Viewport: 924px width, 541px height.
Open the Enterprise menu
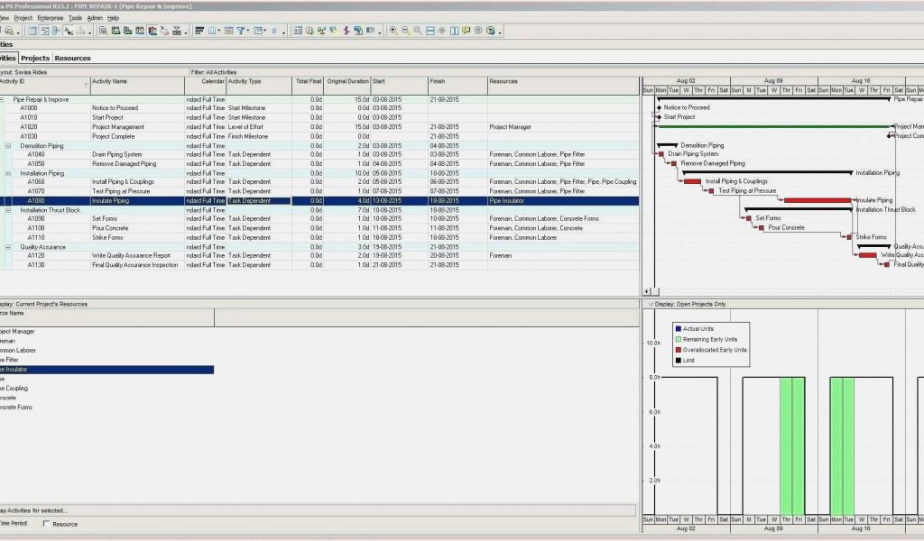pyautogui.click(x=51, y=18)
